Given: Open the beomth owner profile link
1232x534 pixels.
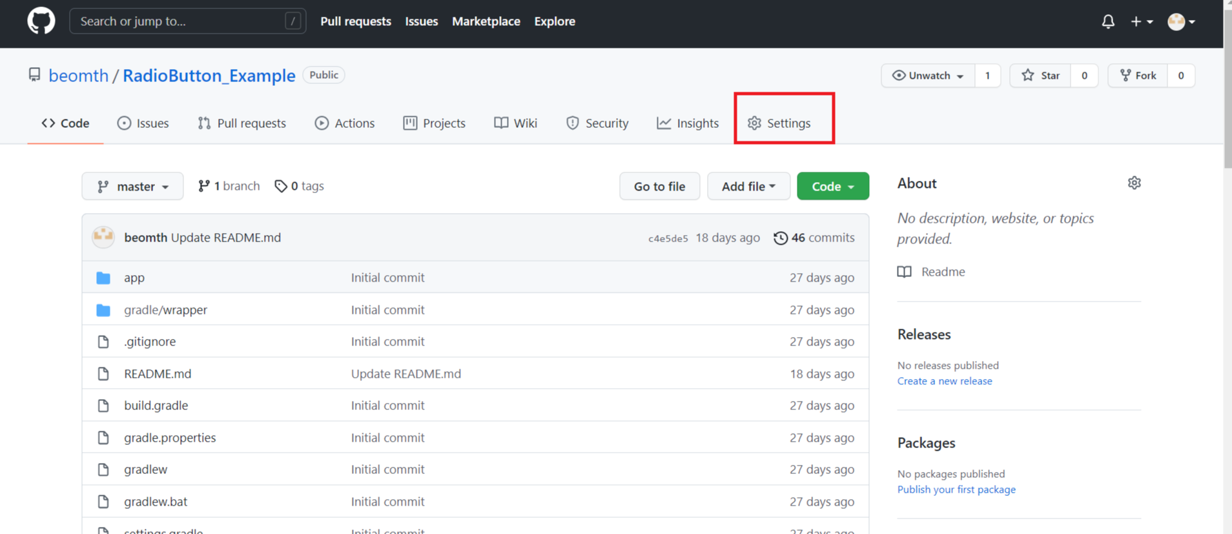Looking at the screenshot, I should click(x=79, y=76).
